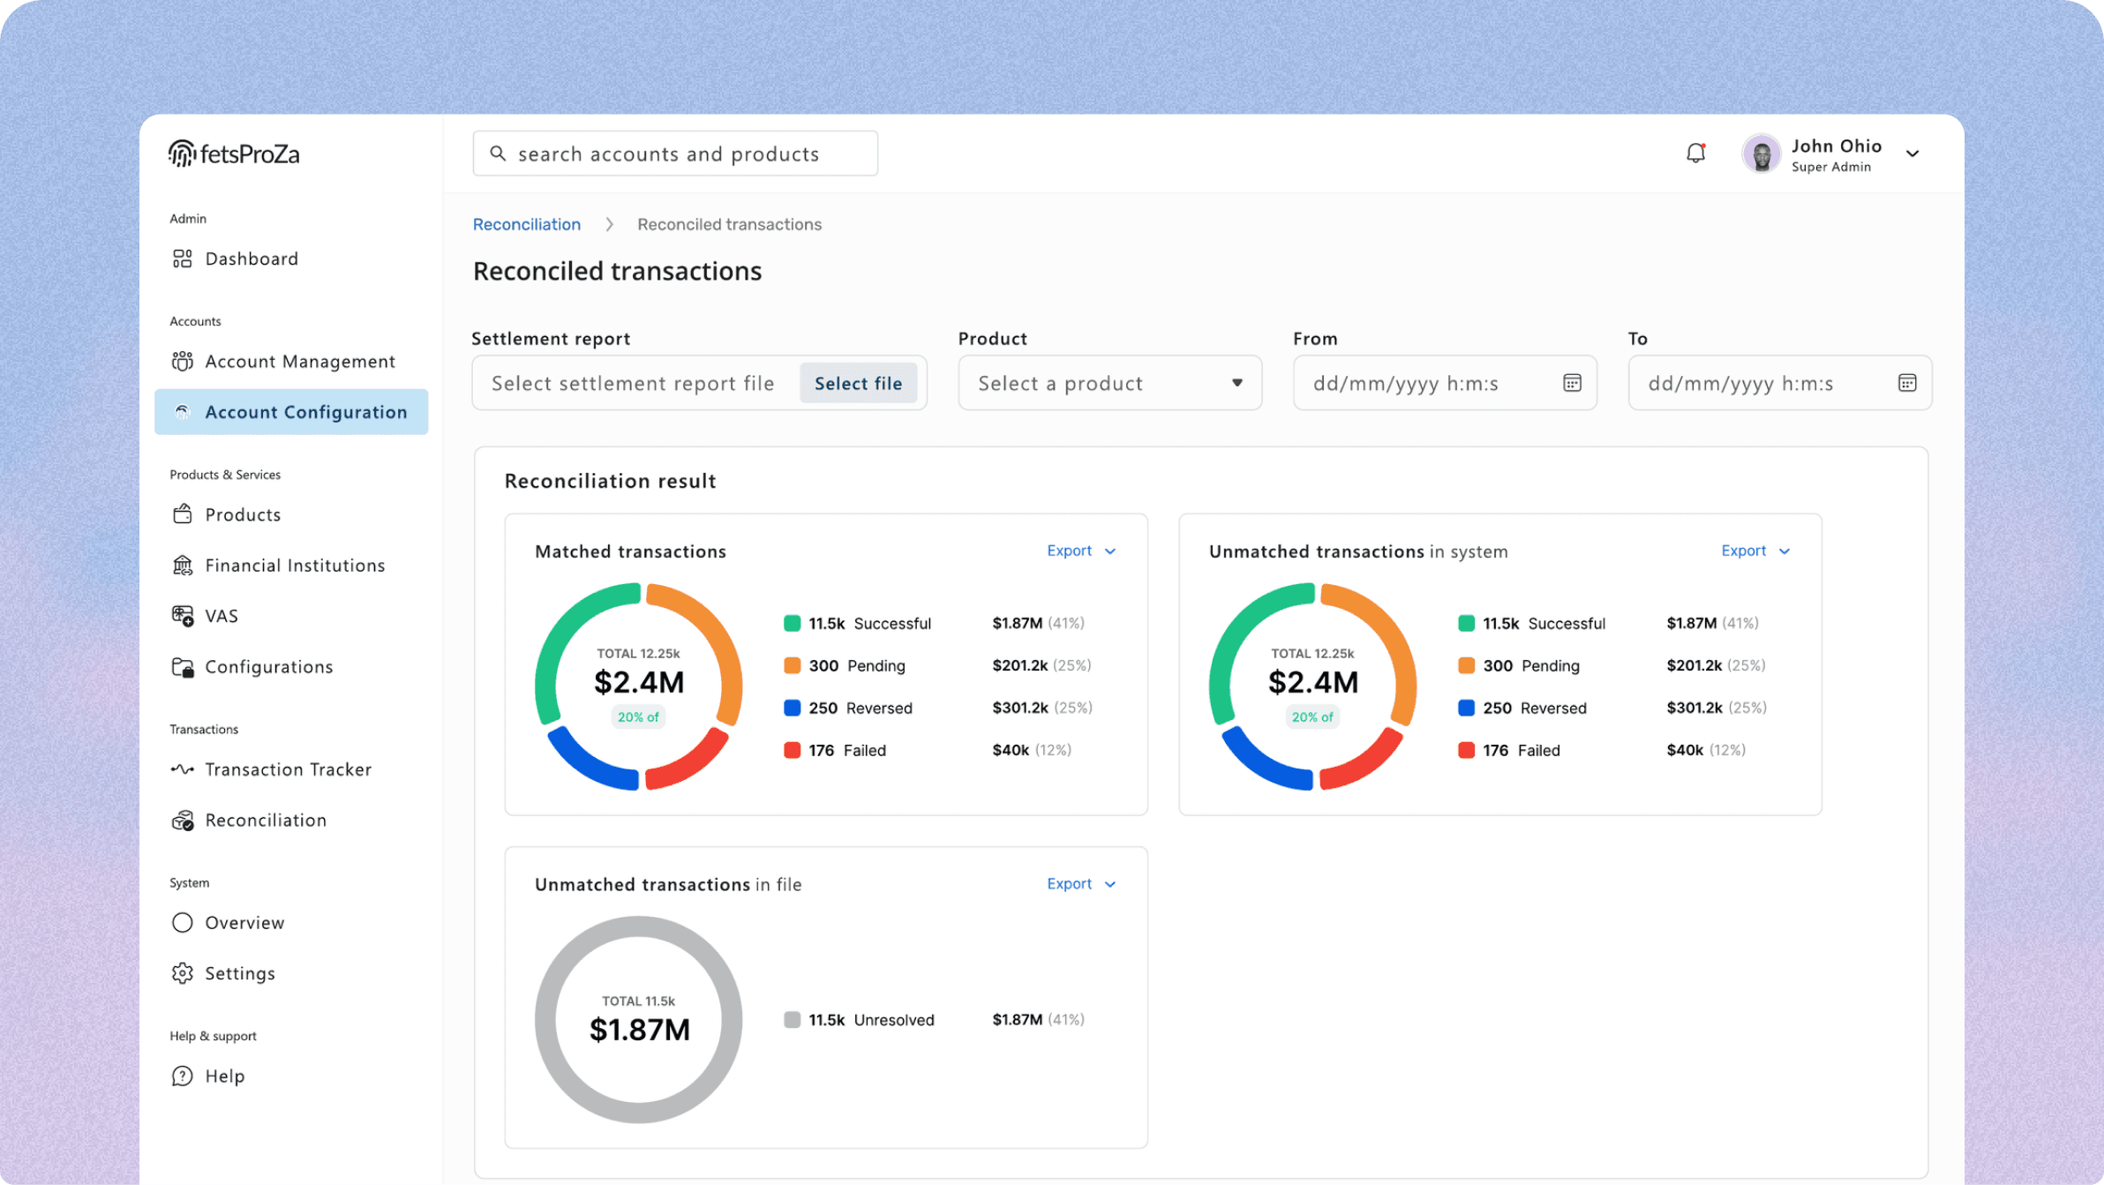The height and width of the screenshot is (1185, 2104).
Task: Expand Export chevron on Matched transactions
Action: coord(1110,551)
